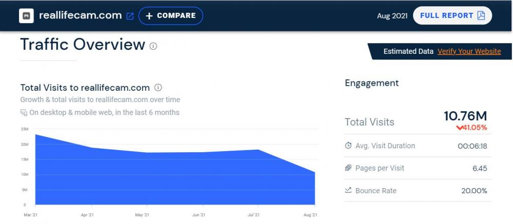Select the Aug 2021 date label
Screen dimensions: 513x224
point(392,15)
